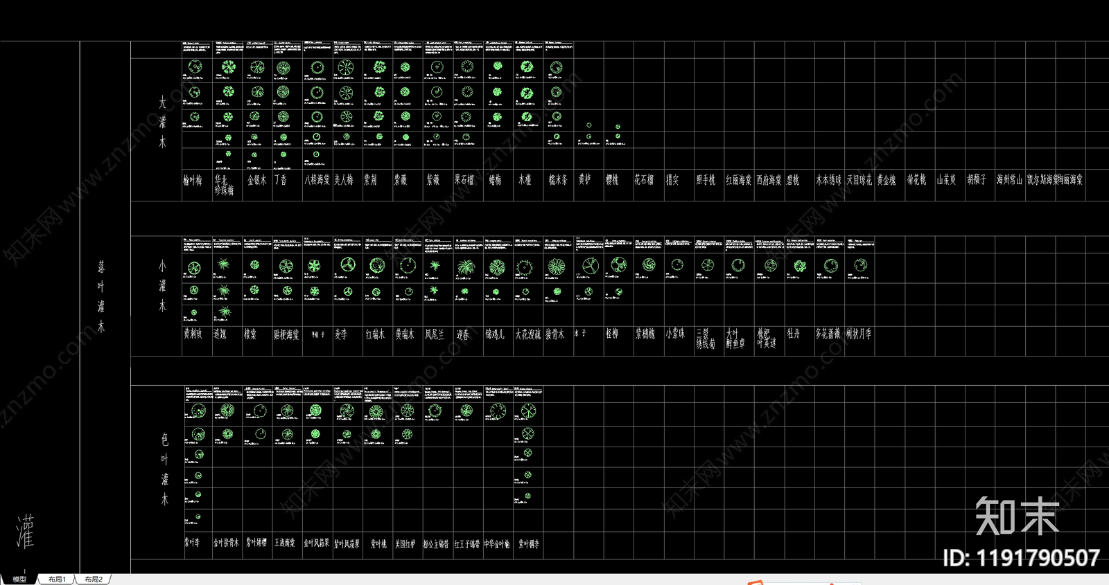This screenshot has width=1109, height=585.
Task: Click the 蜡梅 plant label
Action: pos(495,180)
